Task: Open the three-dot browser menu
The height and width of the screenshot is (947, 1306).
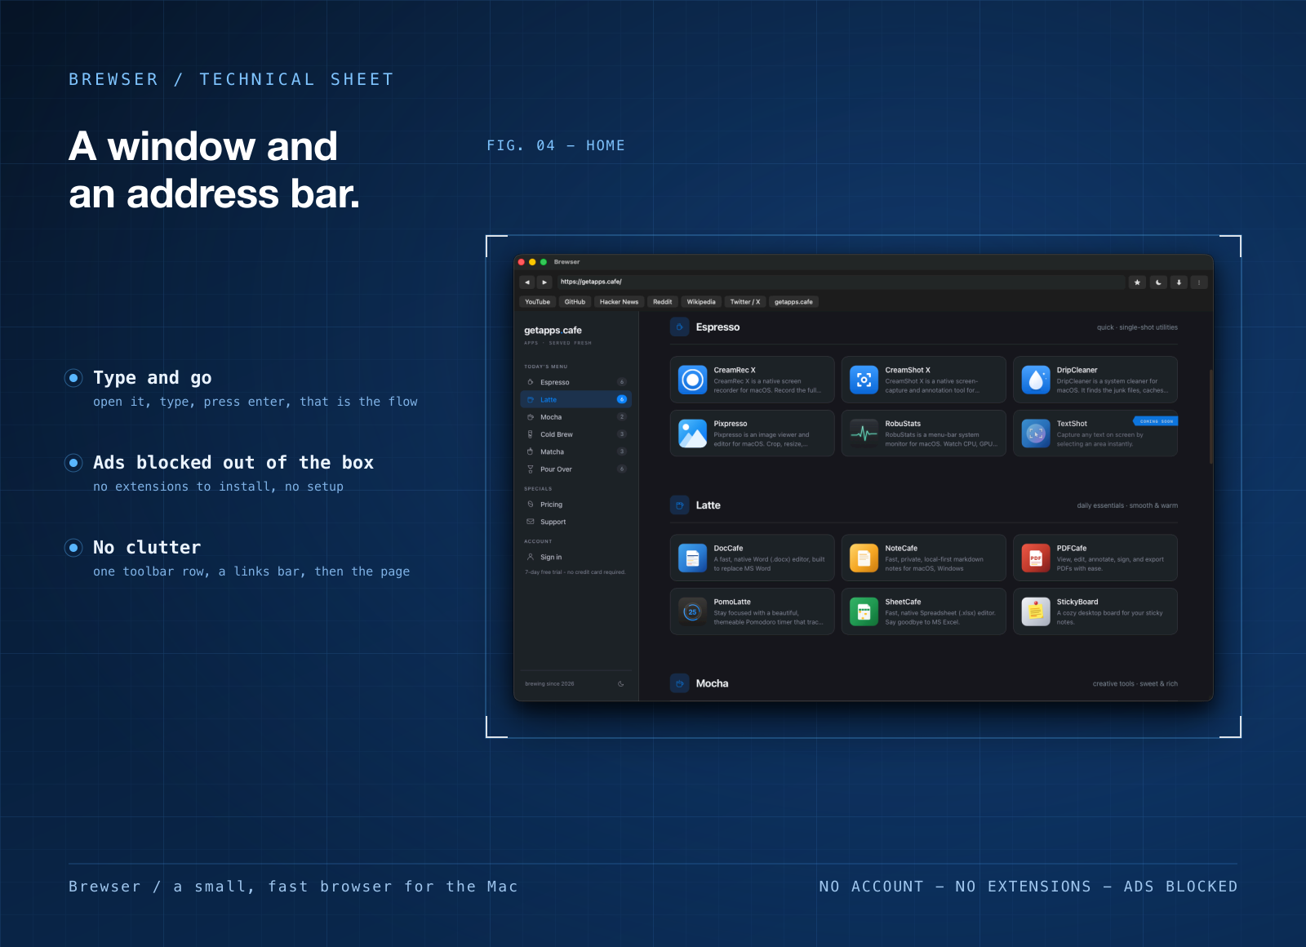Action: 1199,282
